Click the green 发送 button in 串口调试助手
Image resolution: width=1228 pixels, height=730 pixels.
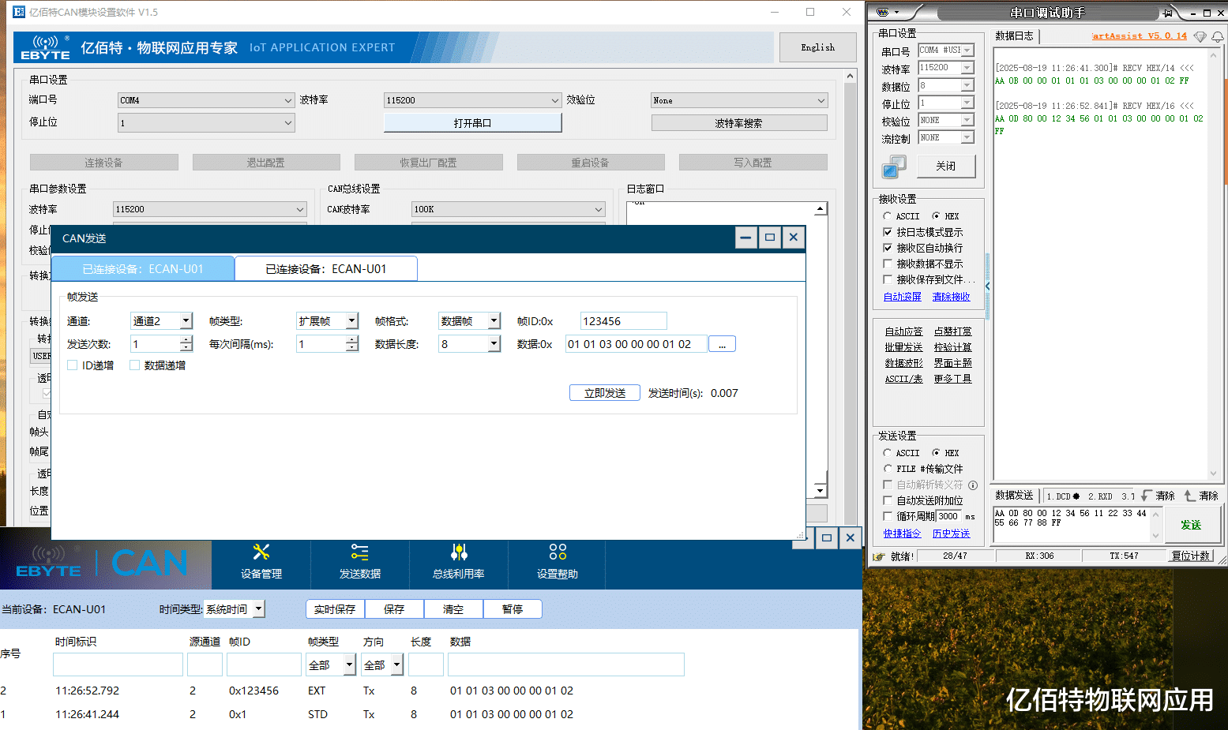point(1191,525)
